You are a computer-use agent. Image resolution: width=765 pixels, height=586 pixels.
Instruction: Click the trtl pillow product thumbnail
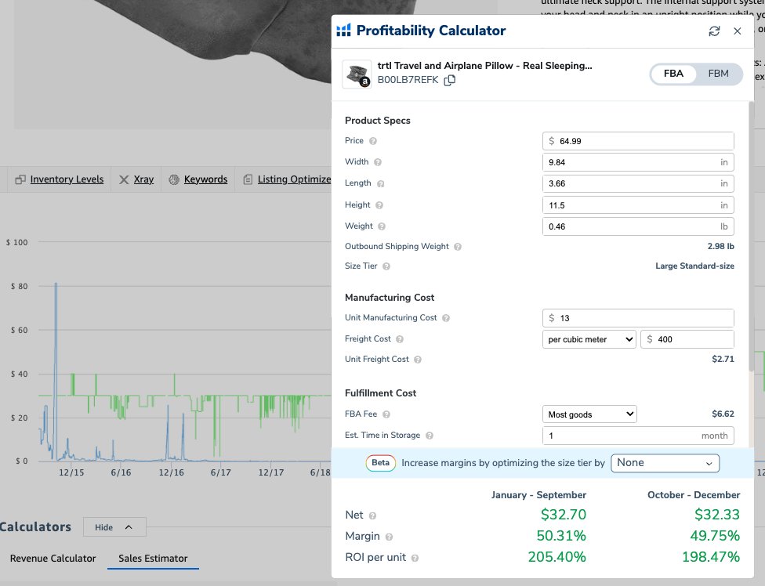[x=357, y=74]
